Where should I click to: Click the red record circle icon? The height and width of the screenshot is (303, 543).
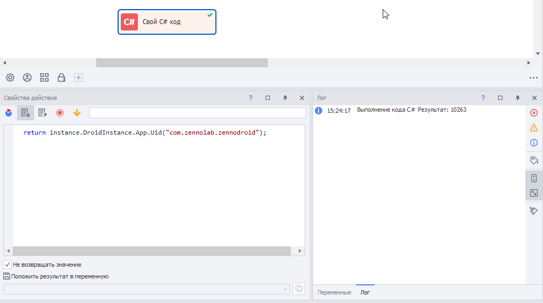60,113
